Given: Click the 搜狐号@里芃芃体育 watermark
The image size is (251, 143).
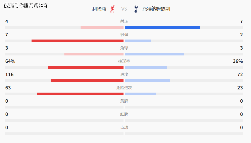Looking at the screenshot, I should 26,5.
